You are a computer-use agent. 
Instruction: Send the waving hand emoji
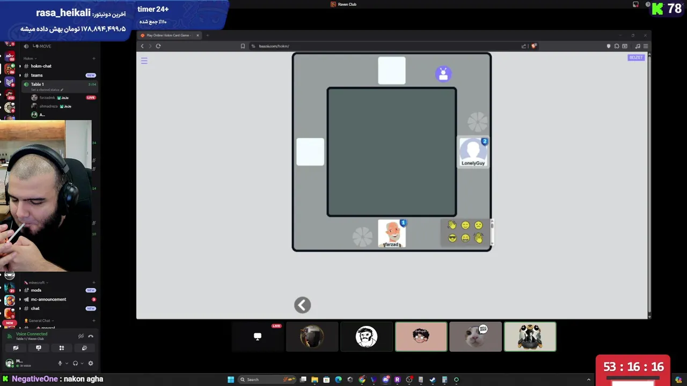(x=452, y=225)
